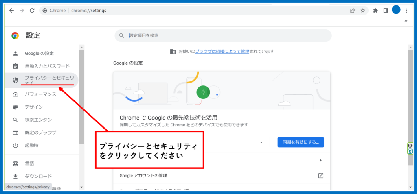This screenshot has width=417, height=194.
Task: Open Chrome three-dot menu
Action: pyautogui.click(x=406, y=11)
